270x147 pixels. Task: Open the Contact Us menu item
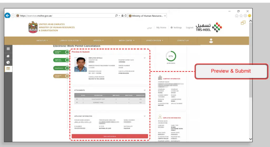[183, 41]
